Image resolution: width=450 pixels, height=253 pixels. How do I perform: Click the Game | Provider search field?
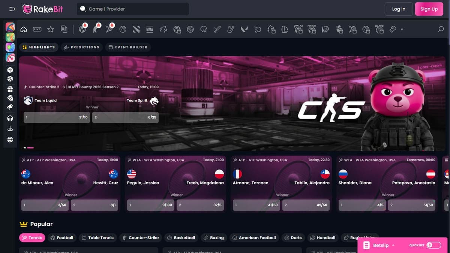click(x=133, y=9)
